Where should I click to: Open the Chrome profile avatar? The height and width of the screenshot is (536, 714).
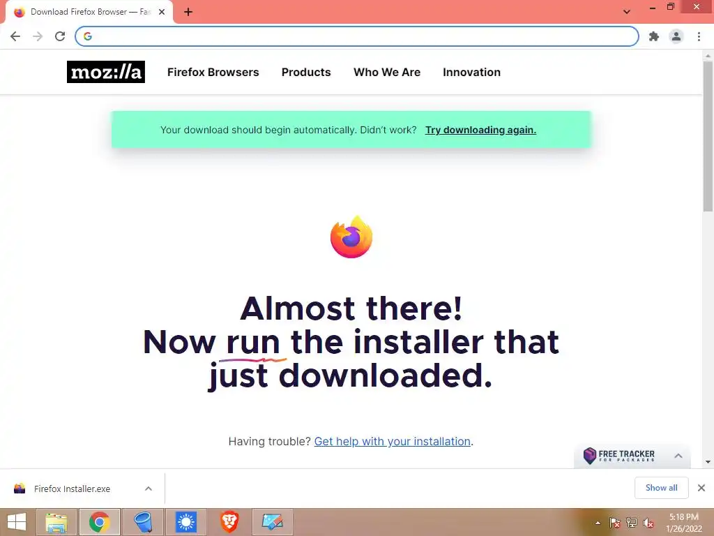tap(676, 36)
